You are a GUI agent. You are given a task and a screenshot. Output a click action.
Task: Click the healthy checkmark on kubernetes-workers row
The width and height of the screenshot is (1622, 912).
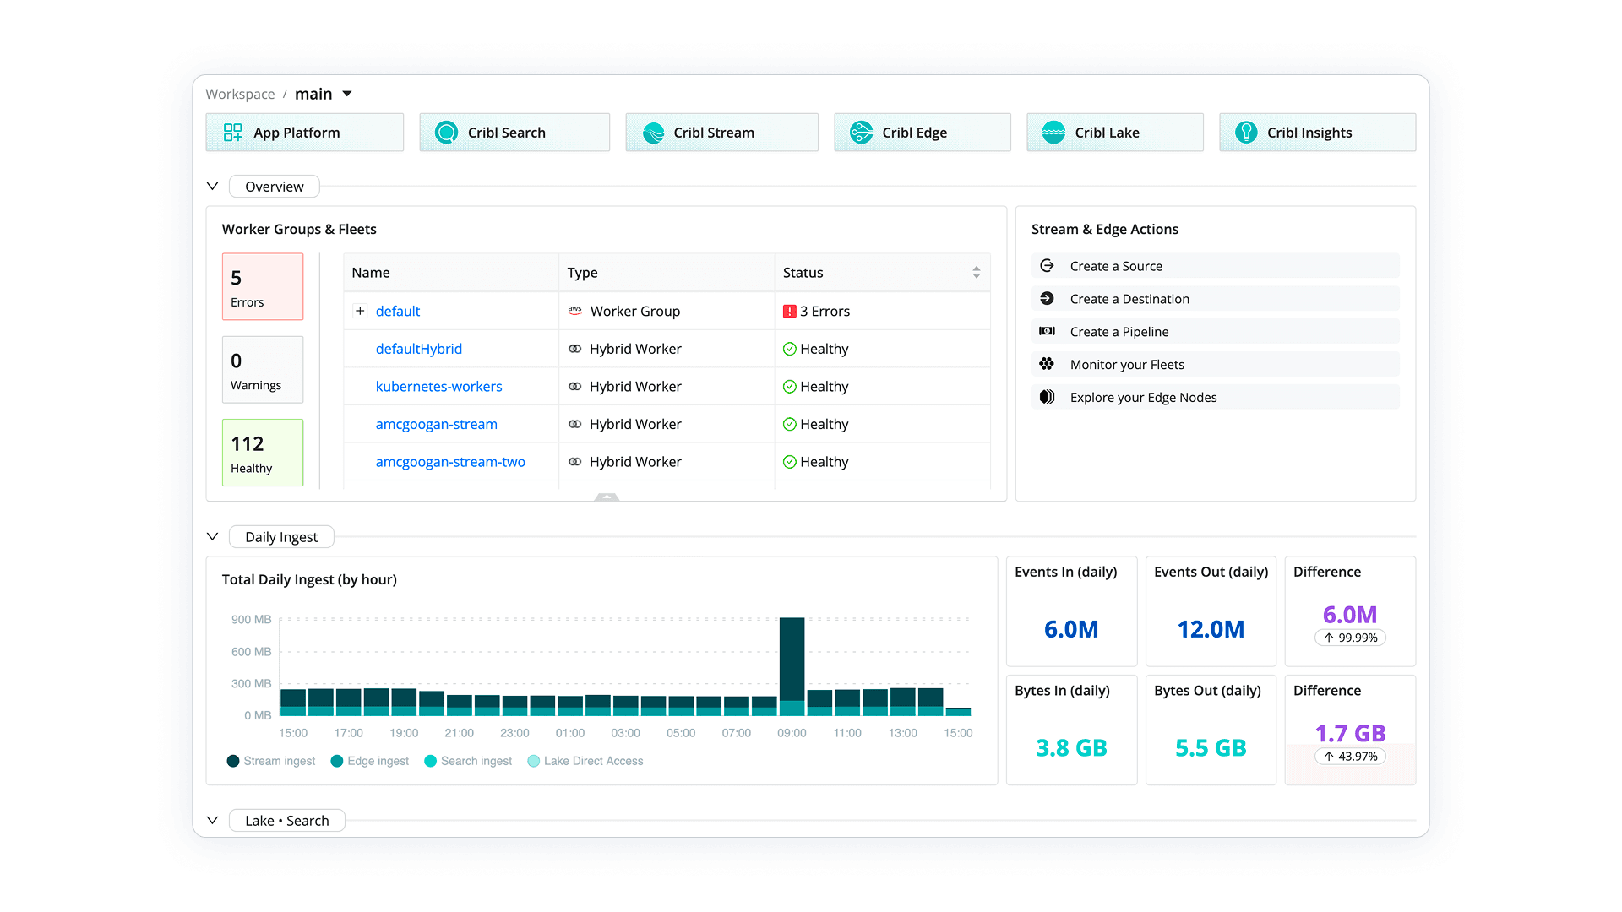coord(790,387)
